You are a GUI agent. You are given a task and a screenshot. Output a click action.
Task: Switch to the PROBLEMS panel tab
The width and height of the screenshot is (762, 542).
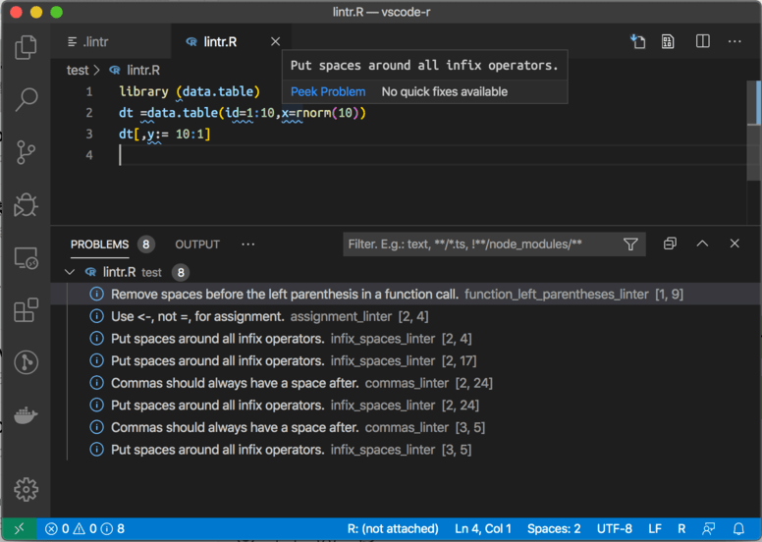click(x=99, y=244)
